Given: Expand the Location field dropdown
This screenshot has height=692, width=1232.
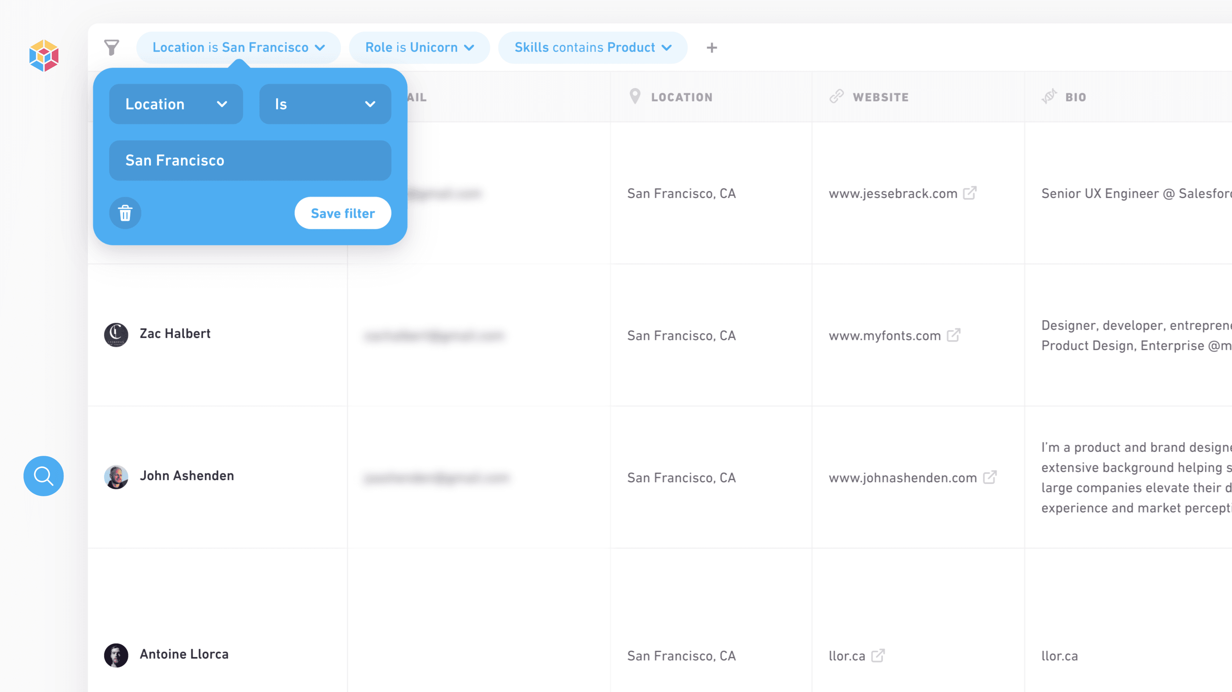Looking at the screenshot, I should click(176, 104).
